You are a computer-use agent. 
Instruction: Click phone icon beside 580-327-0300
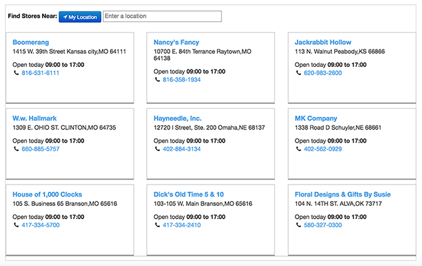(x=298, y=225)
